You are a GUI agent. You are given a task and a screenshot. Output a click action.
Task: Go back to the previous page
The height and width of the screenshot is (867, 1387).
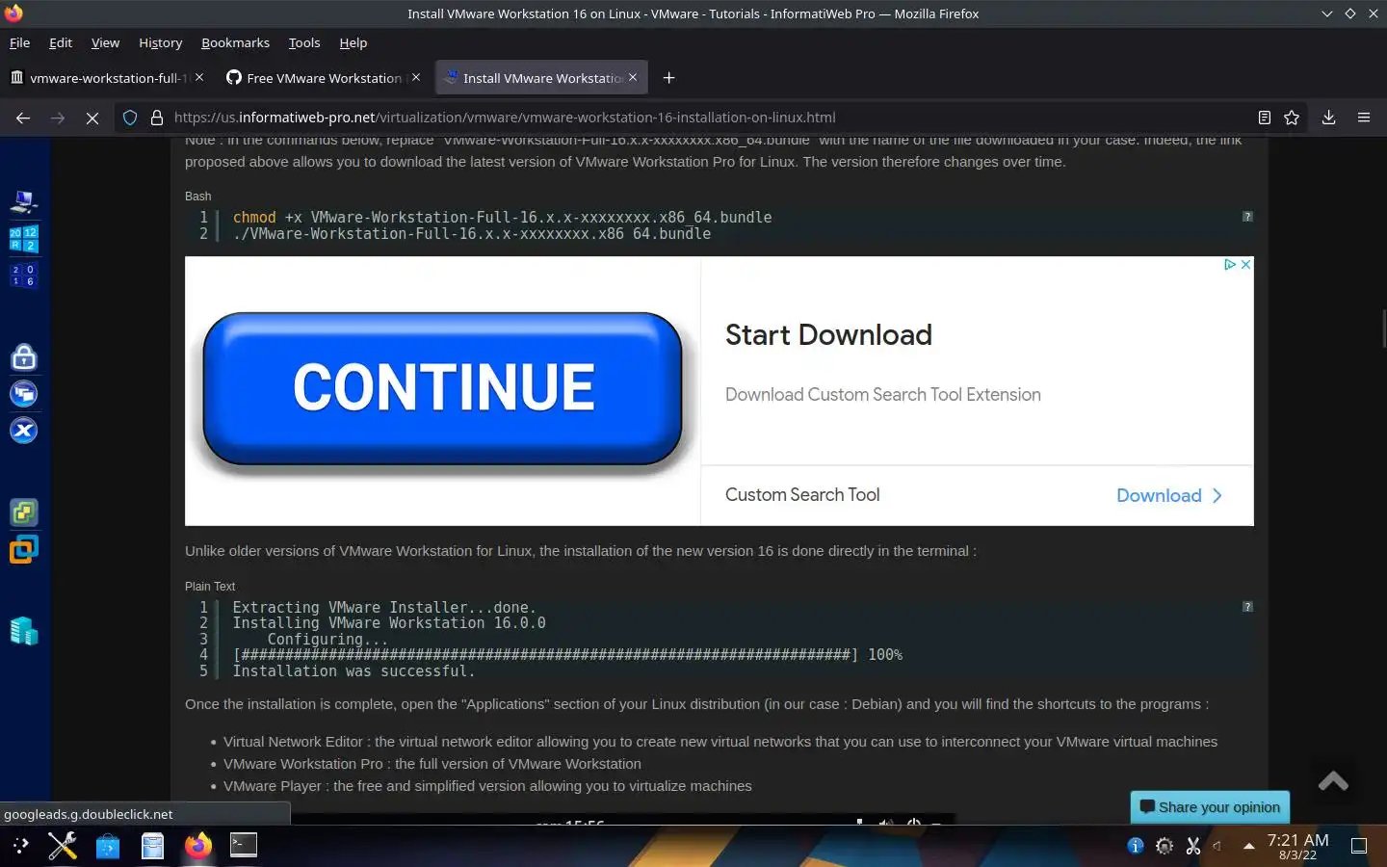pyautogui.click(x=23, y=118)
